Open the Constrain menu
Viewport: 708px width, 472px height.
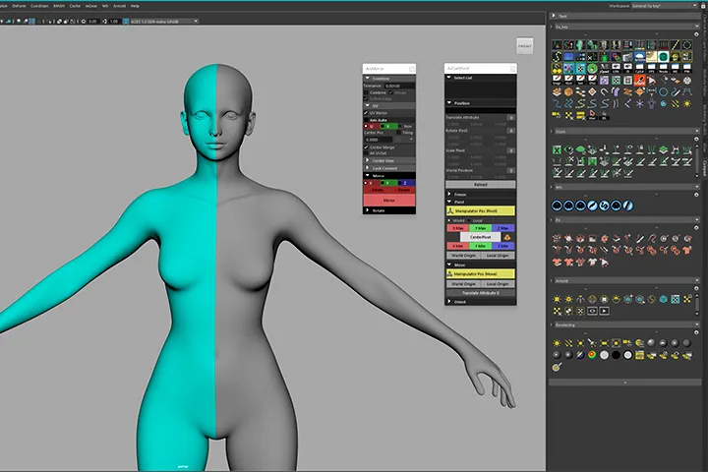click(39, 6)
